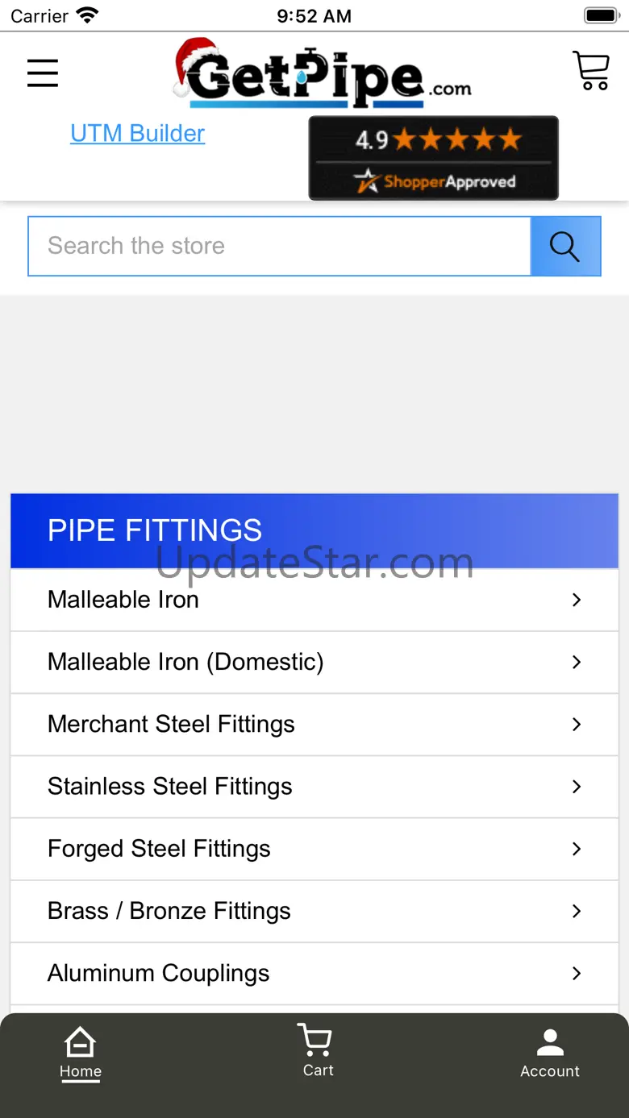
Task: Tap the Account person icon
Action: [x=550, y=1042]
